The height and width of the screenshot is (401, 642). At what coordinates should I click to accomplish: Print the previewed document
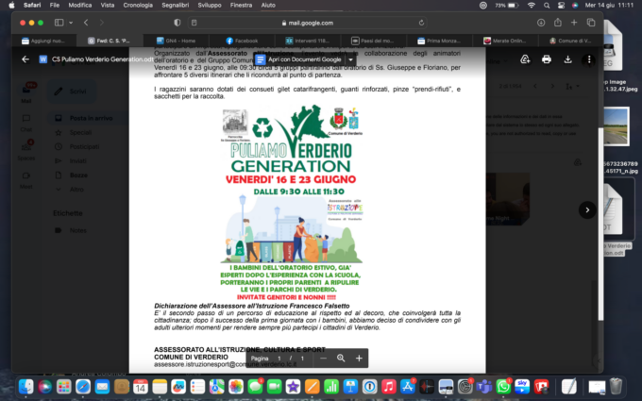click(547, 59)
